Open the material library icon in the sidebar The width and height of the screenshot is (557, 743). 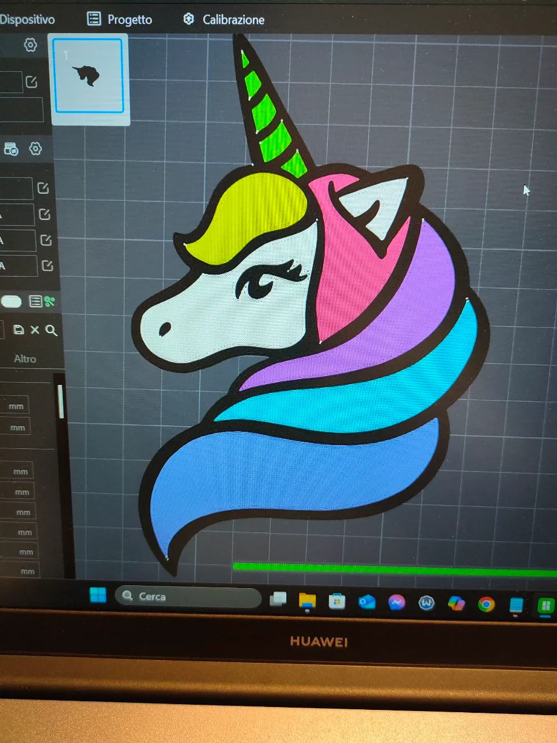point(12,149)
